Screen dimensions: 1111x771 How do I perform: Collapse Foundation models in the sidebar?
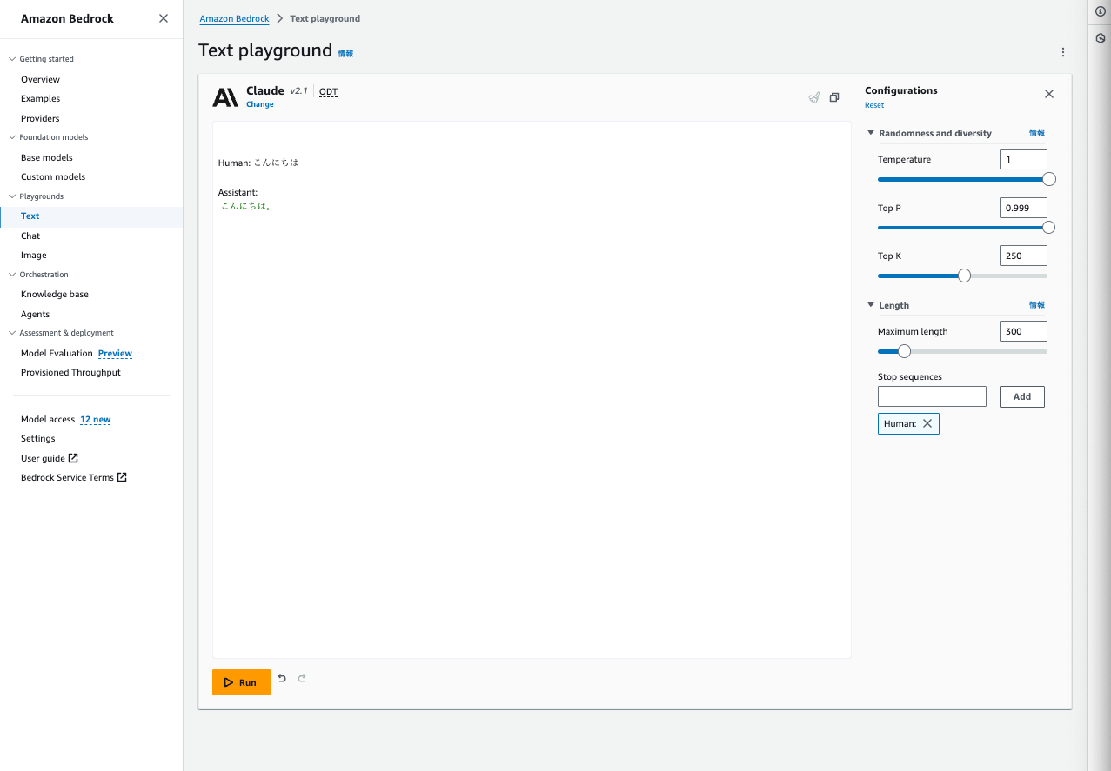[12, 136]
